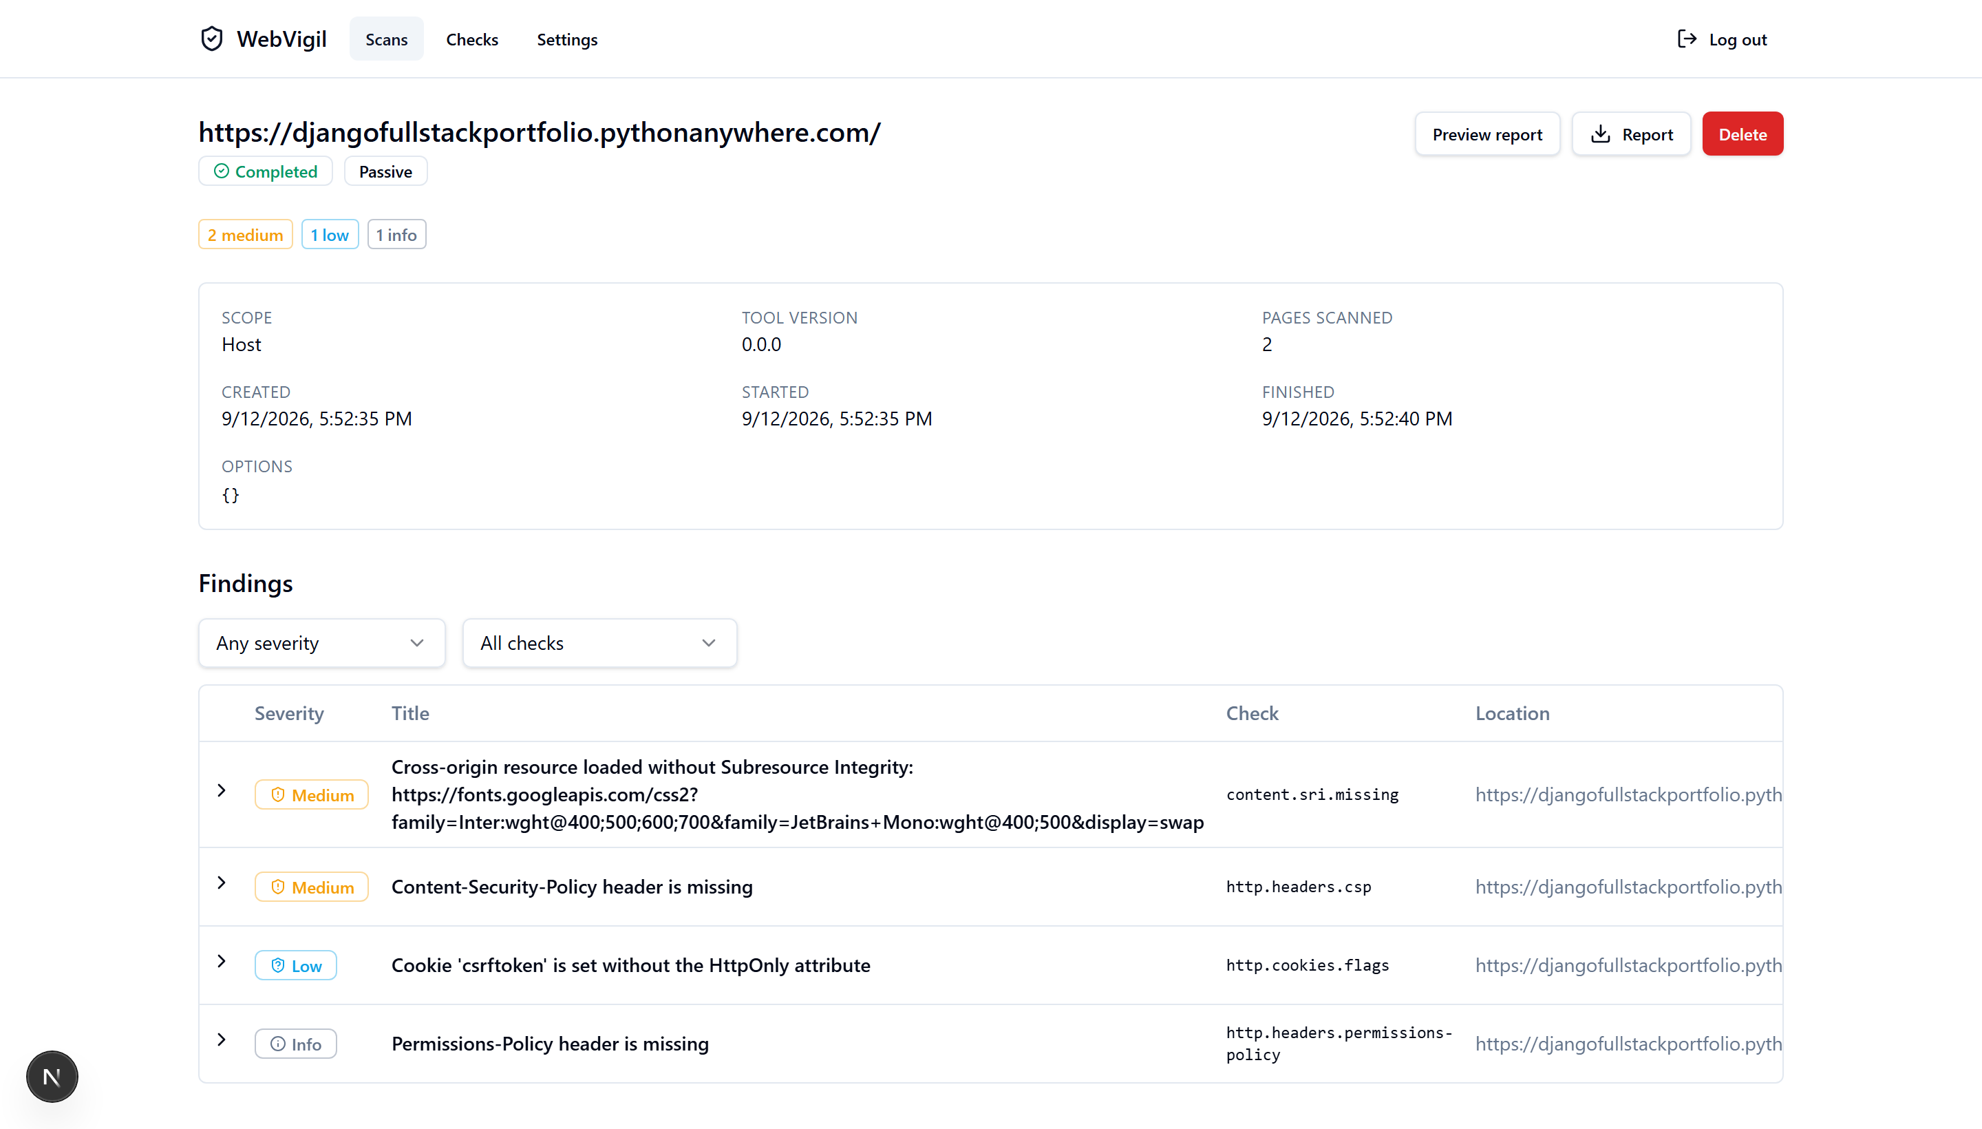Click the Title column header
Screen dimensions: 1982x1129
tap(410, 713)
